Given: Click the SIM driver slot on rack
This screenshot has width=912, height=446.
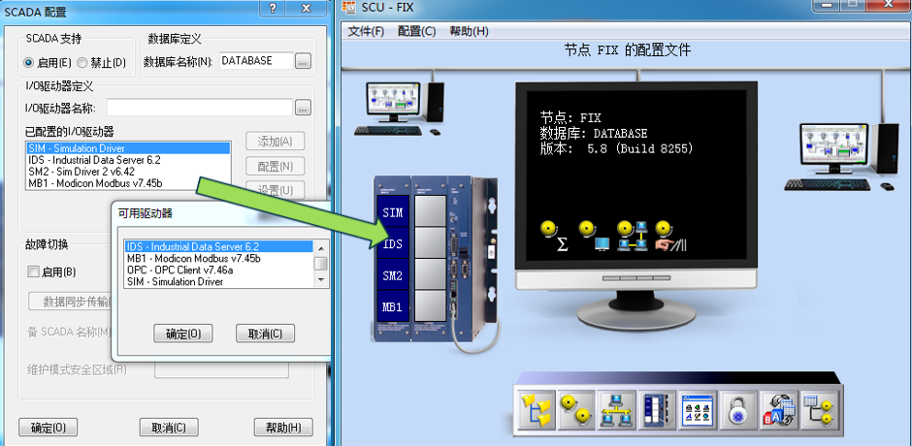Looking at the screenshot, I should tap(393, 212).
